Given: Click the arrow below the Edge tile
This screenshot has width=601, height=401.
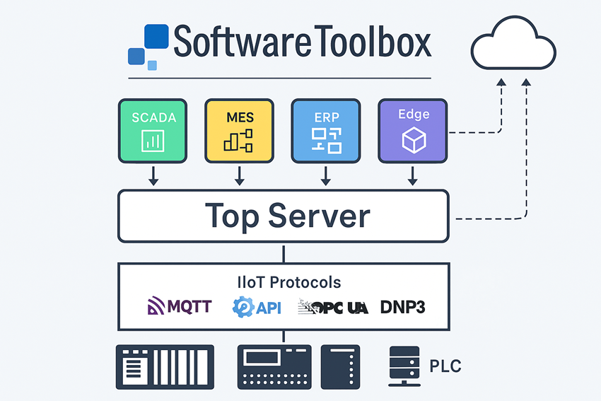Looking at the screenshot, I should pos(412,176).
